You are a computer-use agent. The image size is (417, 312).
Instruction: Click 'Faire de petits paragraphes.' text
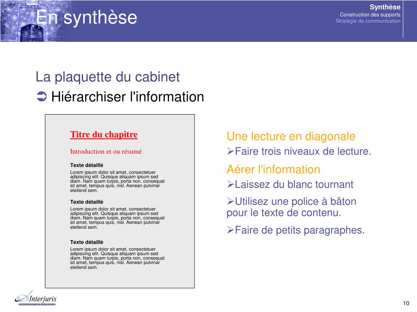(300, 230)
